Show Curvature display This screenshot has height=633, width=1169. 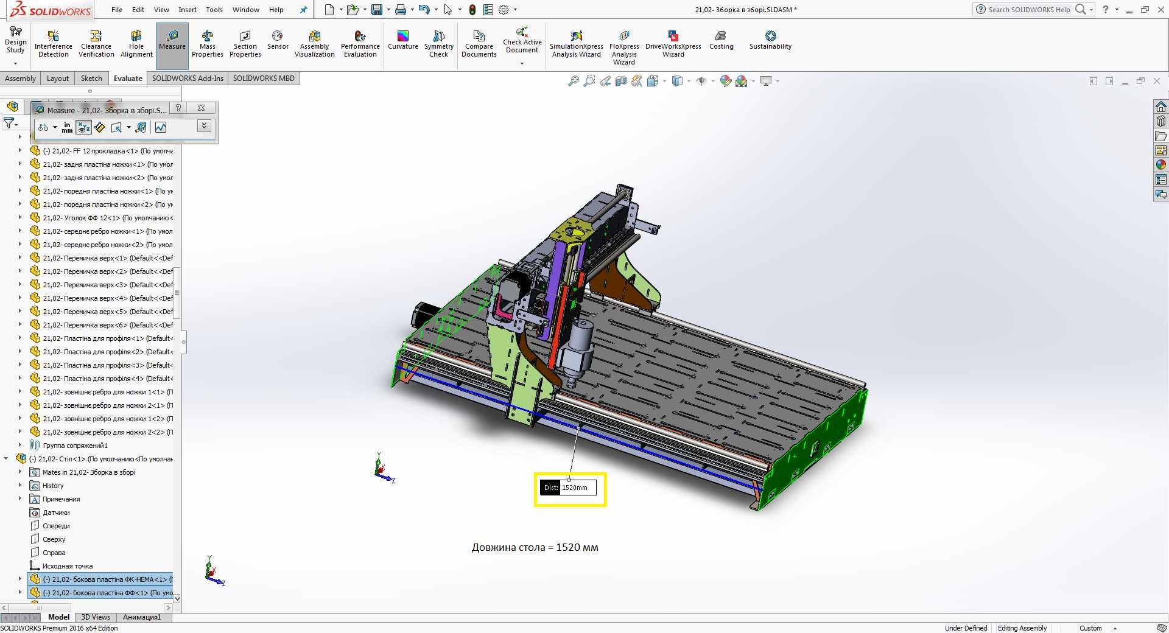click(x=403, y=40)
